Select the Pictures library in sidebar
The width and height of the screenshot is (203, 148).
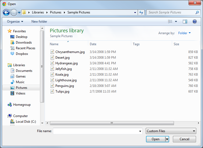21,88
